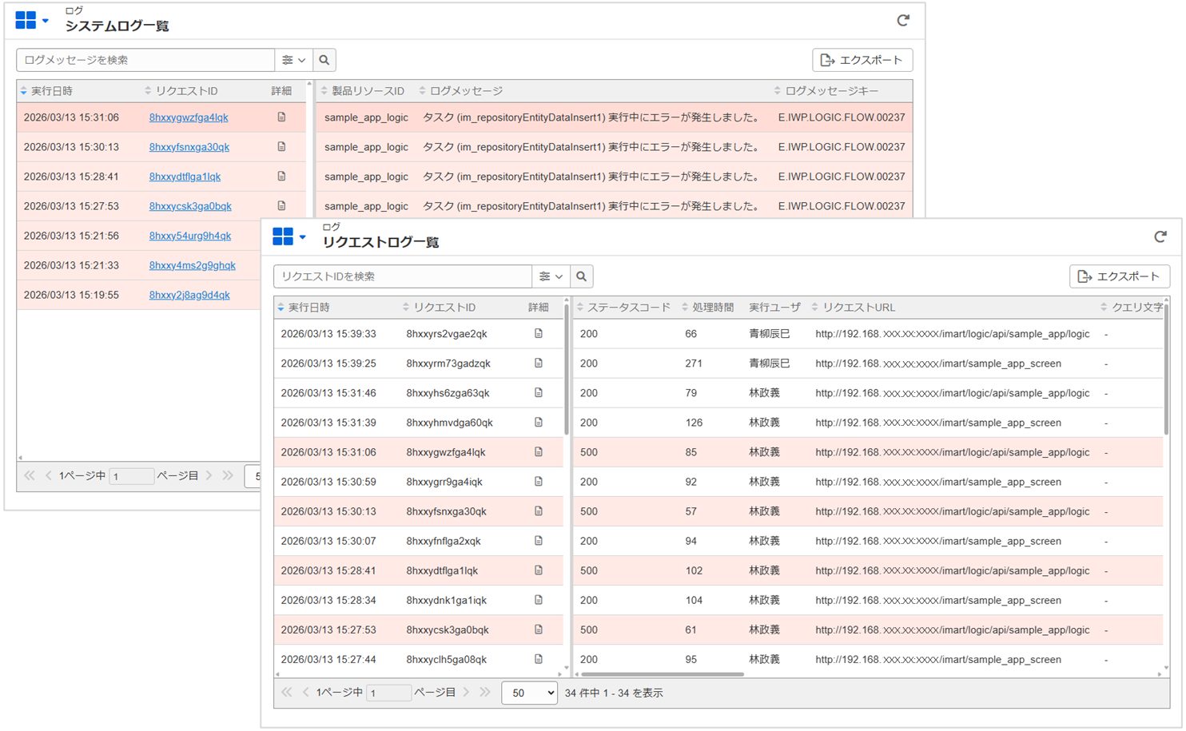
Task: Open detail icon for request 8hxxygwzfga4lqk in request log
Action: point(539,452)
